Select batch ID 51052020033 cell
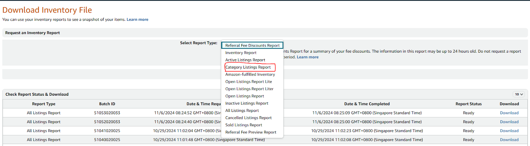Screen dimensions: 530x146 click(107, 122)
